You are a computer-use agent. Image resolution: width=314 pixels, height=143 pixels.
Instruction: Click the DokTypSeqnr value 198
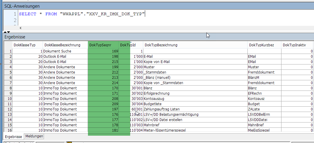103,57
